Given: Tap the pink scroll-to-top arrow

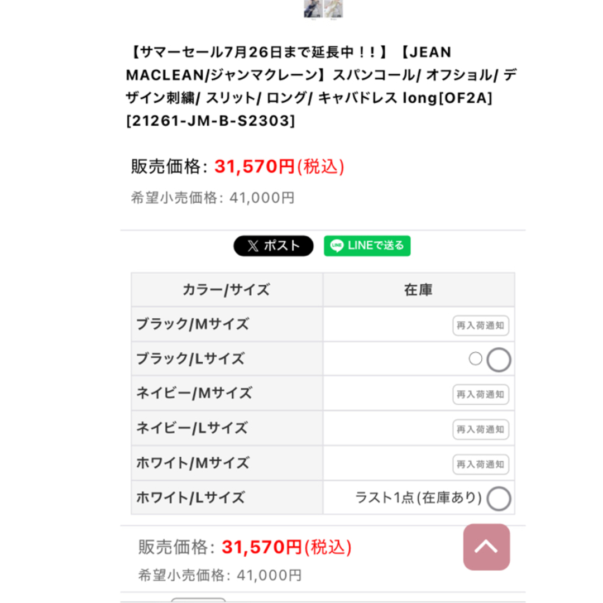Looking at the screenshot, I should [x=486, y=547].
